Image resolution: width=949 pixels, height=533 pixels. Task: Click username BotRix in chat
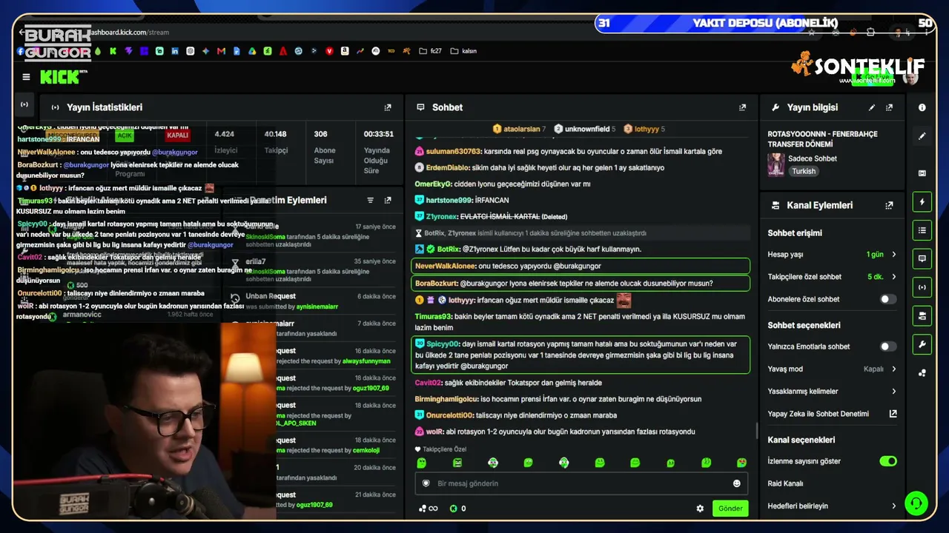449,249
